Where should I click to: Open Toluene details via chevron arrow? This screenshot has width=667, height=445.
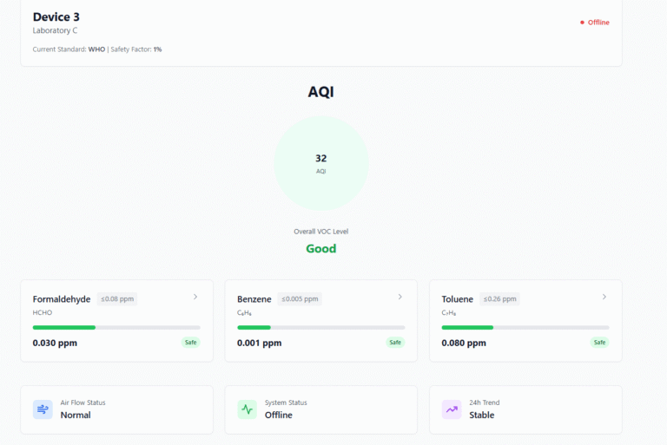[x=604, y=297]
